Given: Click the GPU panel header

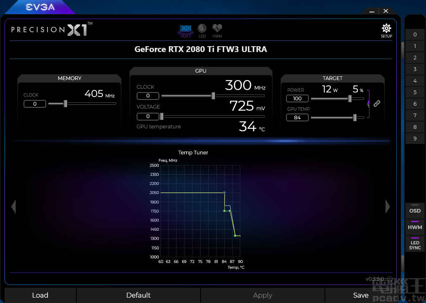Looking at the screenshot, I should (x=201, y=71).
